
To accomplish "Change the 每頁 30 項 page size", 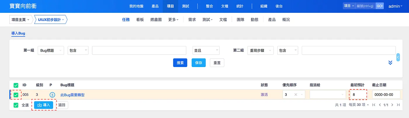I will tap(359, 105).
